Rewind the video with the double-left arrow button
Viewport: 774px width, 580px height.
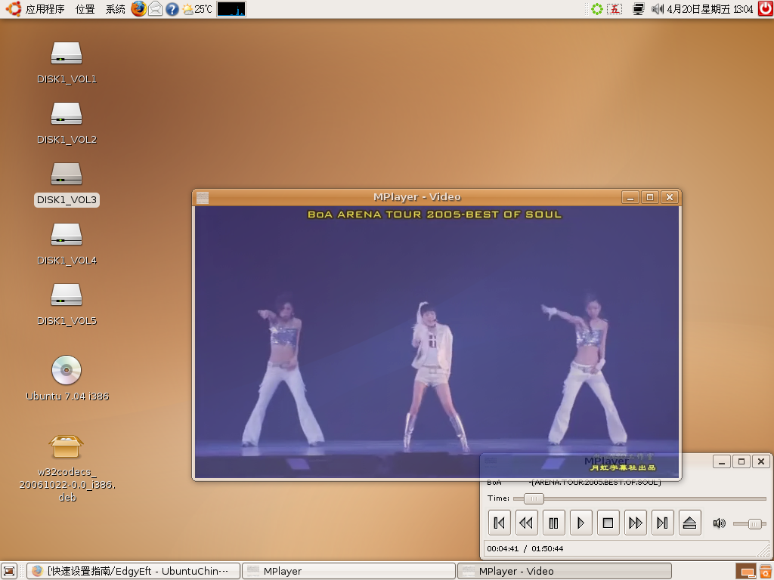526,523
